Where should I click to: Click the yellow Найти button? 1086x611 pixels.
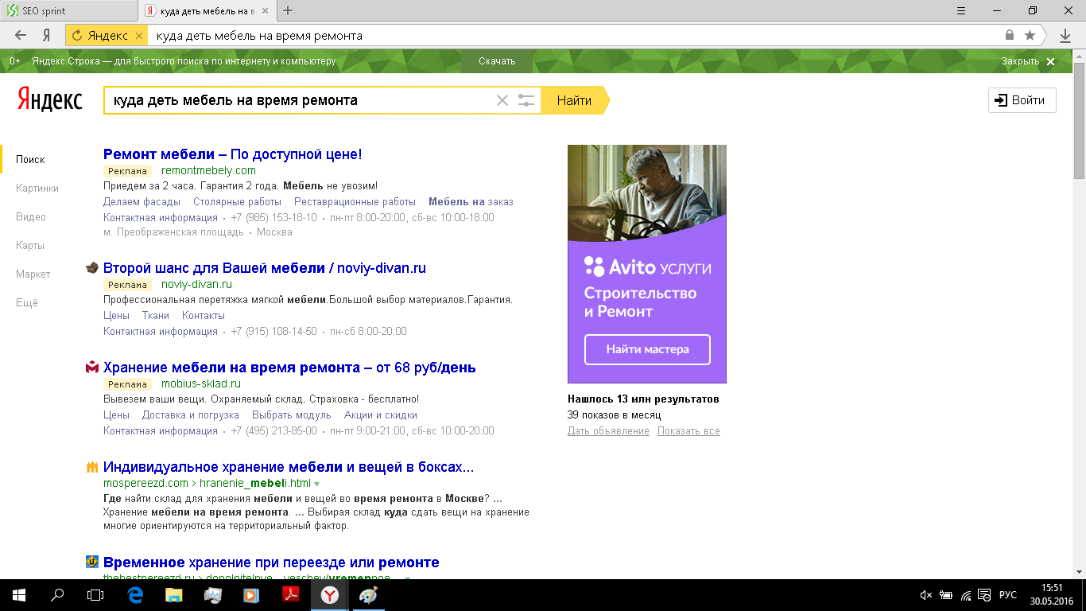574,100
